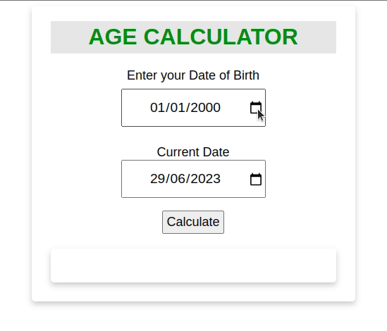Select month 06 in the Current Date field

(x=177, y=179)
